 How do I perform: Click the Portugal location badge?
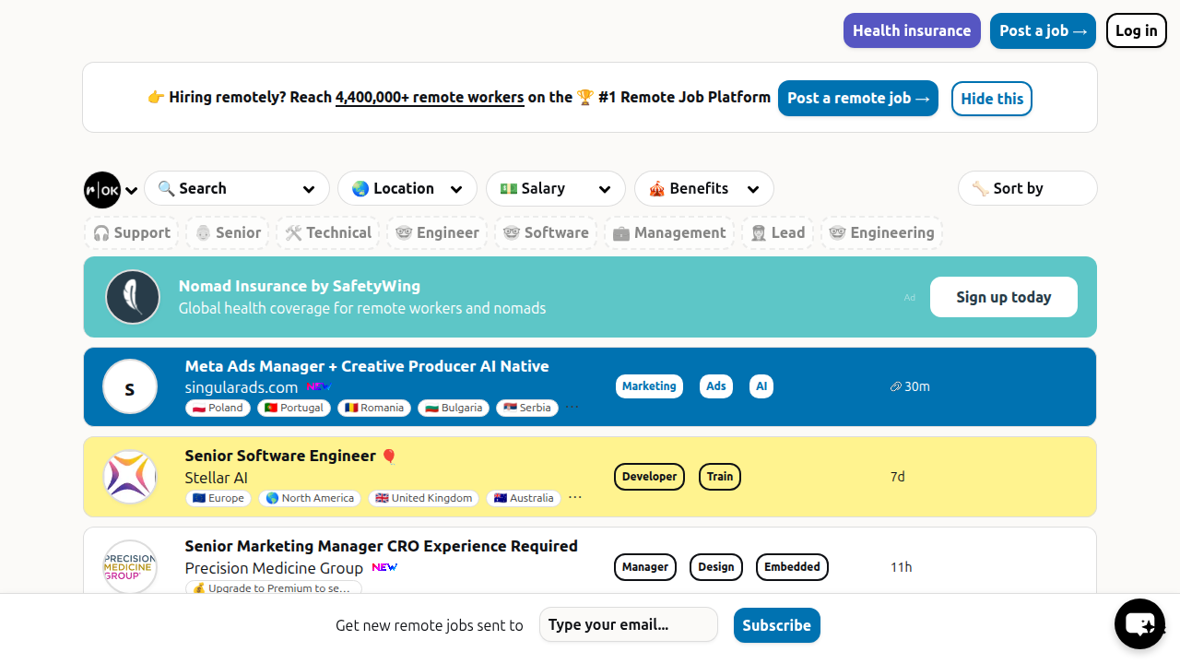coord(294,408)
